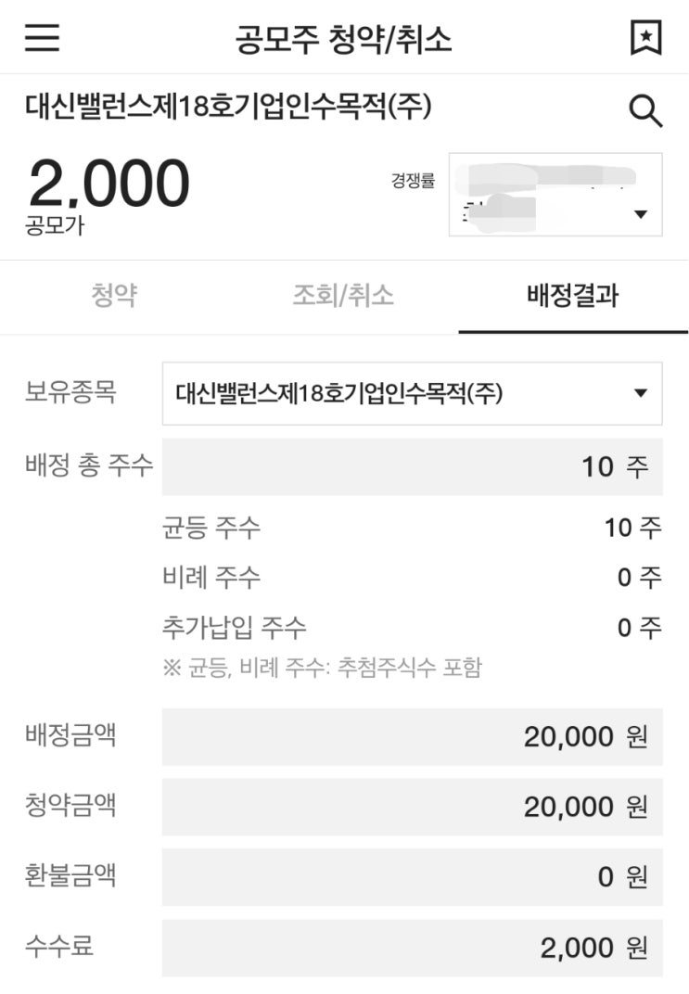689x994 pixels.
Task: Click the 배정금액 amount field
Action: click(x=412, y=737)
